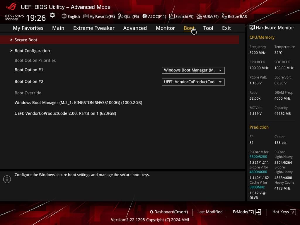
Task: Click the Prediction section heading
Action: (259, 127)
